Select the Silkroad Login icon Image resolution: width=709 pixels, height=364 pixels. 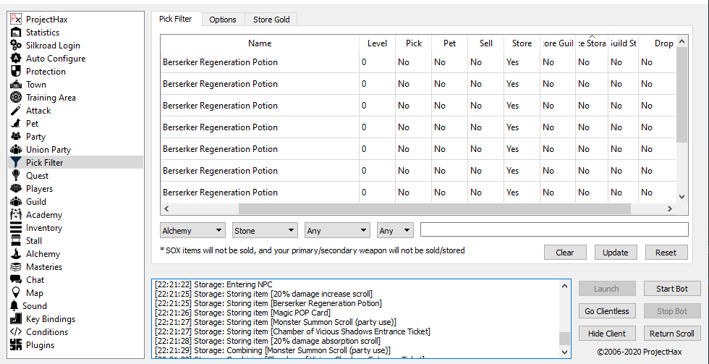coord(16,46)
